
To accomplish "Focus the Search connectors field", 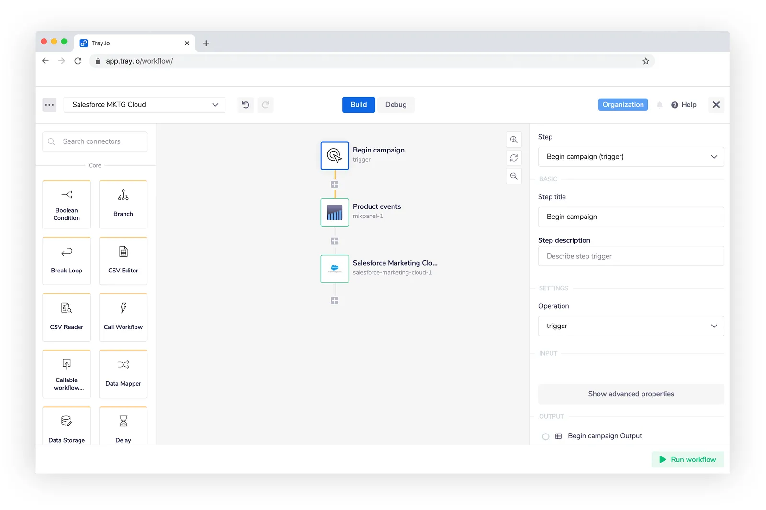I will [95, 141].
